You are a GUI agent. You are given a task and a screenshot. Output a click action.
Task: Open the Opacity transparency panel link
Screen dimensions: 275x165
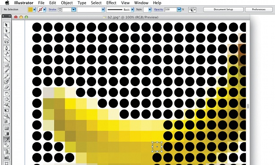[159, 9]
